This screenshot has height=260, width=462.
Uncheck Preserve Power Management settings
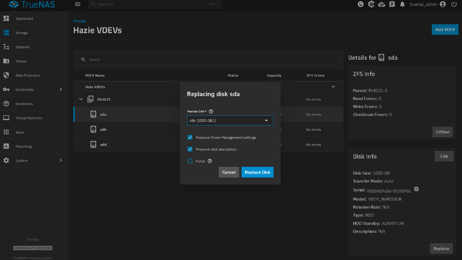point(190,137)
